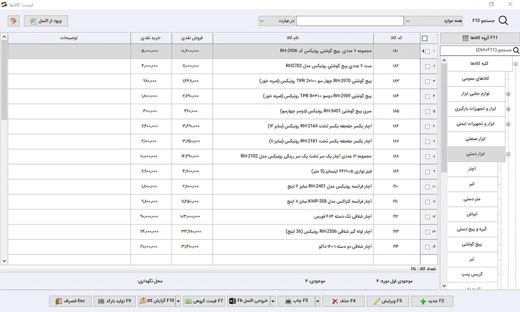
Task: Select the آچار subcategory
Action: point(472,169)
